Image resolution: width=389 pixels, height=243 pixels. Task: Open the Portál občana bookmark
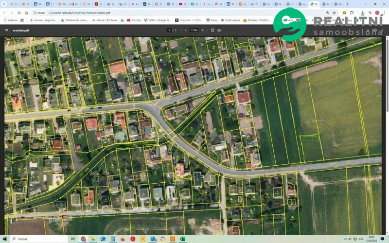(x=231, y=20)
